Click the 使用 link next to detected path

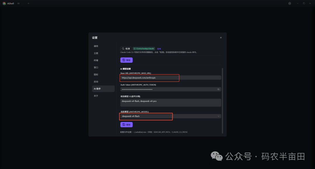point(159,49)
